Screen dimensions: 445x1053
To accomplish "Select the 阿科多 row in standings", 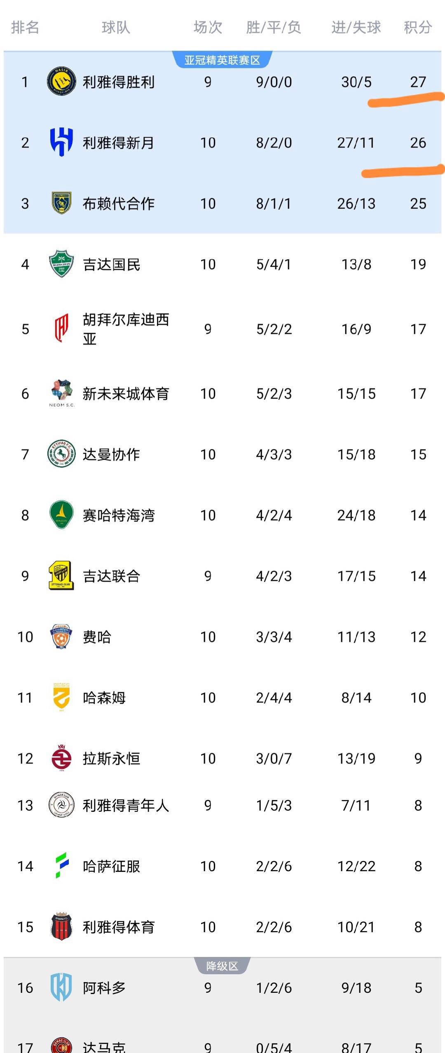I will 222,987.
